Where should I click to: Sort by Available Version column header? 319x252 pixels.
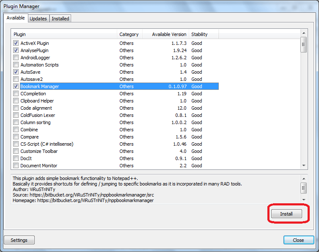point(165,34)
